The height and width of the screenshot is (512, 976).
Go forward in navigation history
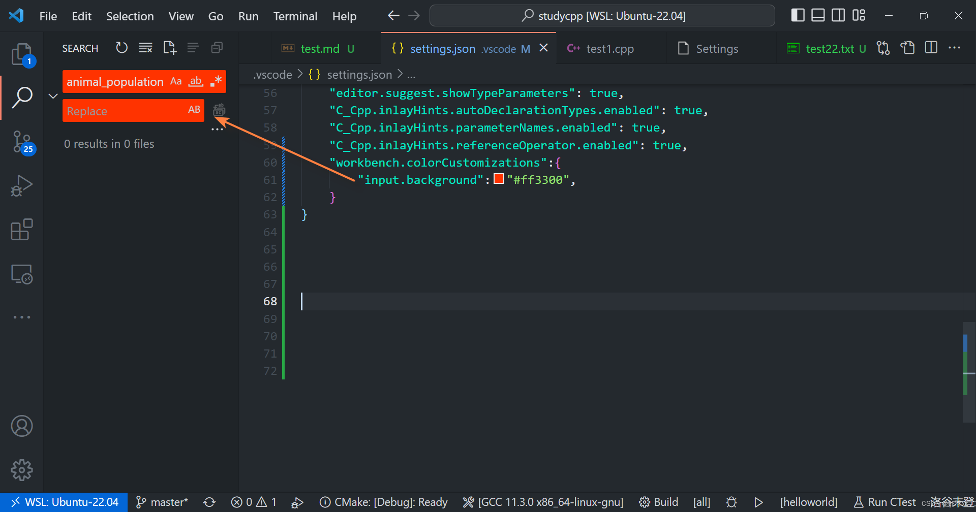pos(414,16)
